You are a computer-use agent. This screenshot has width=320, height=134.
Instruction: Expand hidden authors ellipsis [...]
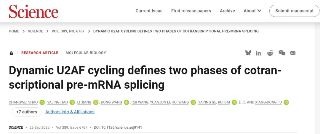pos(242,102)
